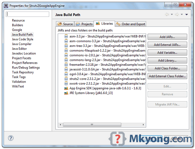Click the jar icon beside ognl-3.0.4.jar
195x149 pixels.
click(66, 74)
